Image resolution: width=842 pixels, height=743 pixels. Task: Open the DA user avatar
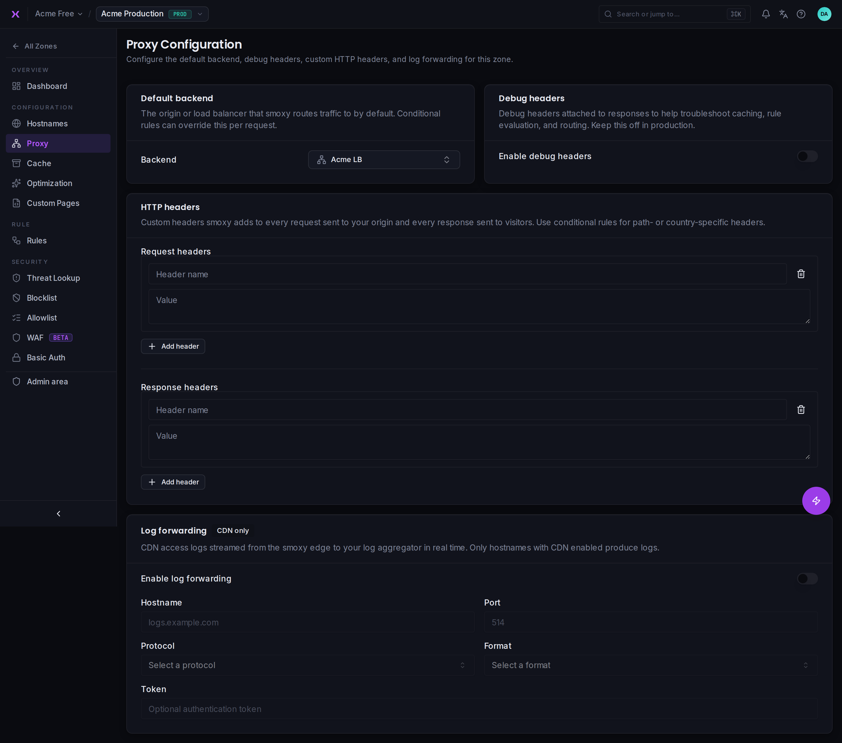[x=824, y=14]
